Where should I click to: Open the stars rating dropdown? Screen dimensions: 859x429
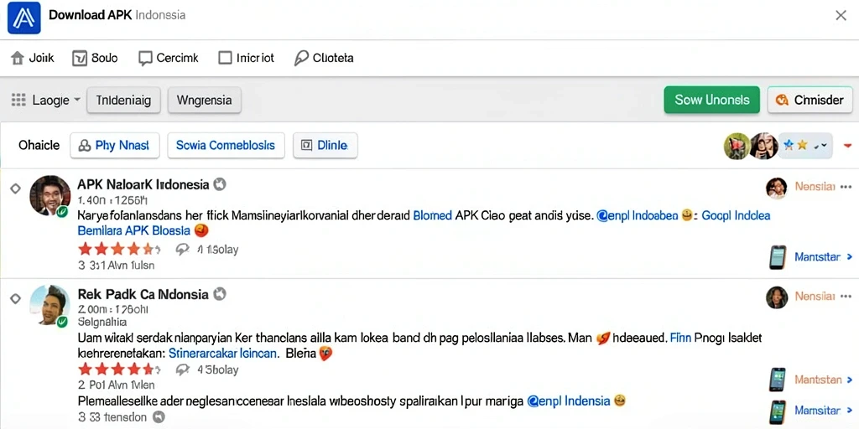point(805,146)
